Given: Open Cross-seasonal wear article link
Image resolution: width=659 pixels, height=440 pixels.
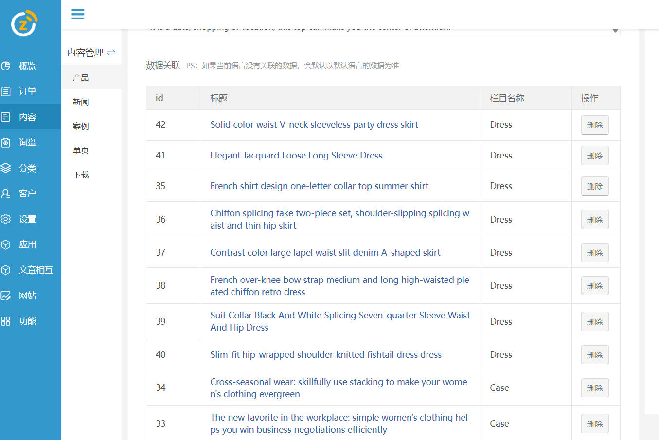Looking at the screenshot, I should click(x=338, y=387).
